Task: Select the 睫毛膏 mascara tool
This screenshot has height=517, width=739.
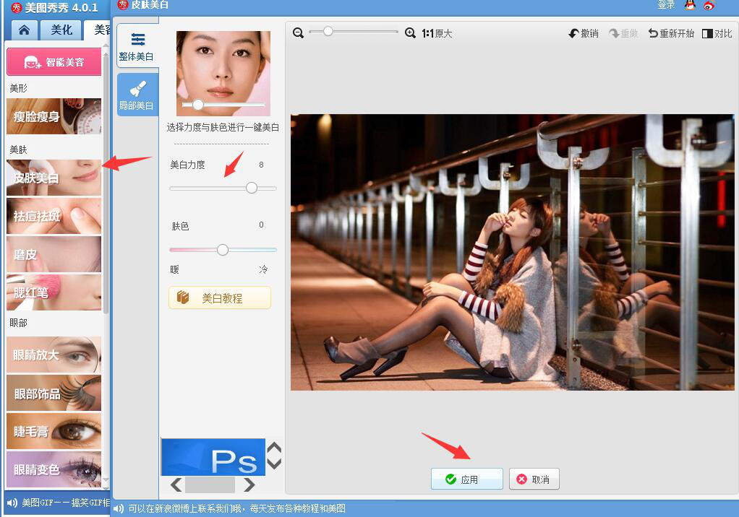Action: coord(53,431)
